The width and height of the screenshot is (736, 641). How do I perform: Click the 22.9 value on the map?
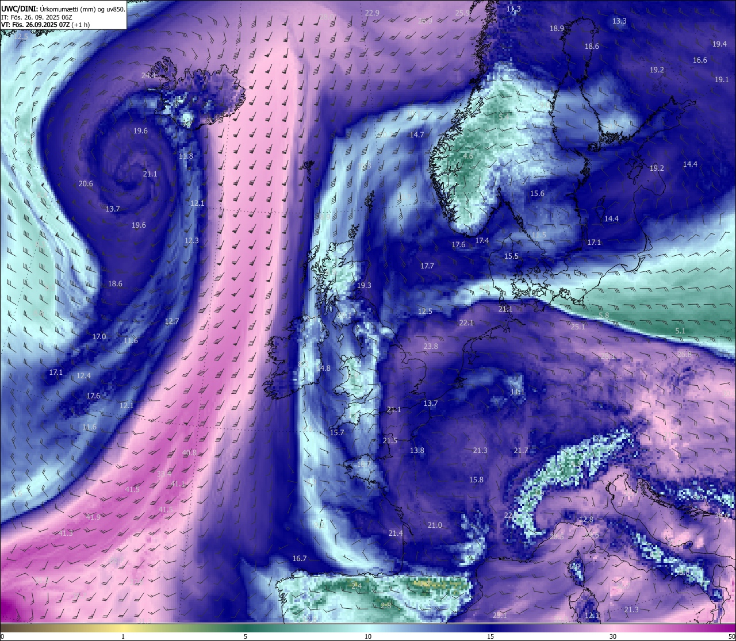[372, 13]
